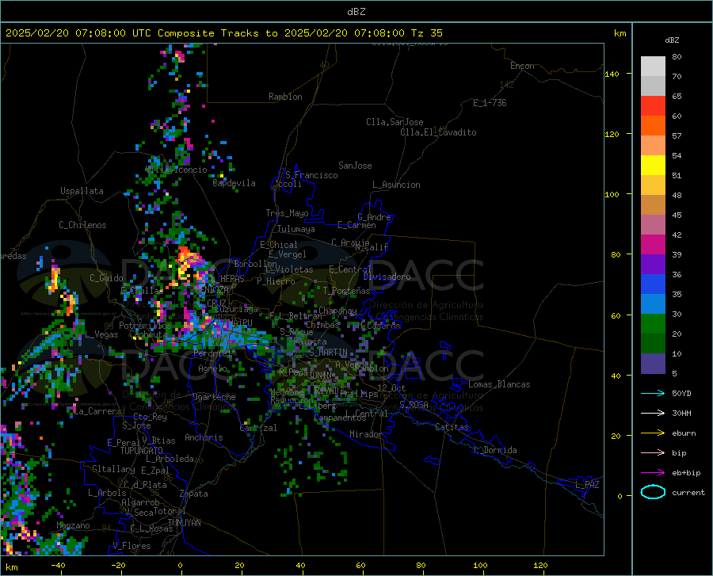Click the yellow 54 dBZ legend swatch

coord(653,166)
